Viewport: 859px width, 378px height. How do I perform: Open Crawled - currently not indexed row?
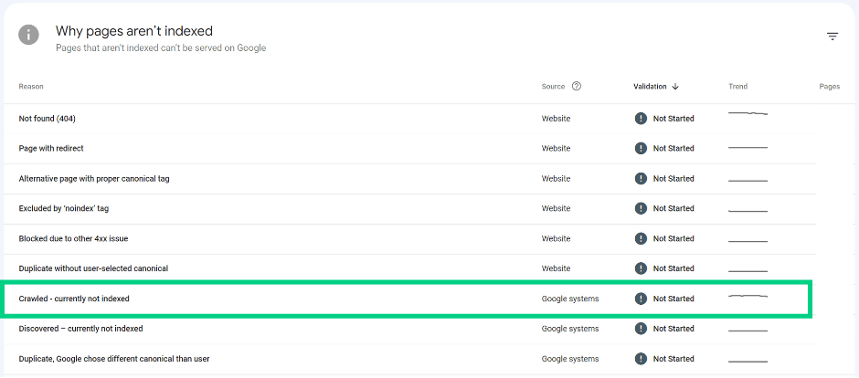tap(408, 299)
